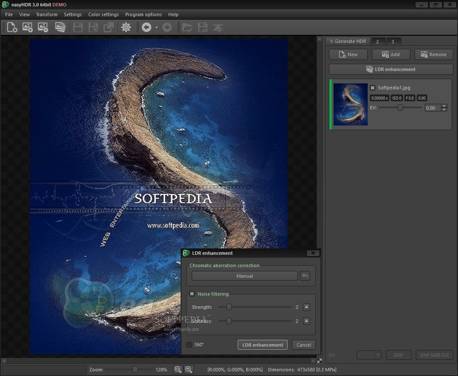Image resolution: width=458 pixels, height=376 pixels.
Task: Click the EXIF button
Action: point(398,355)
